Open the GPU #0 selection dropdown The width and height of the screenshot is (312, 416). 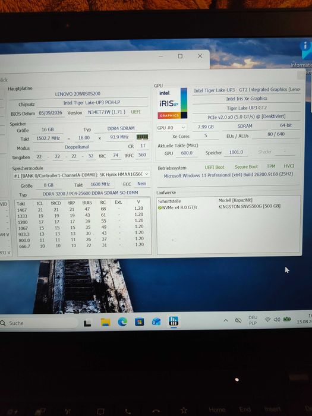click(171, 128)
